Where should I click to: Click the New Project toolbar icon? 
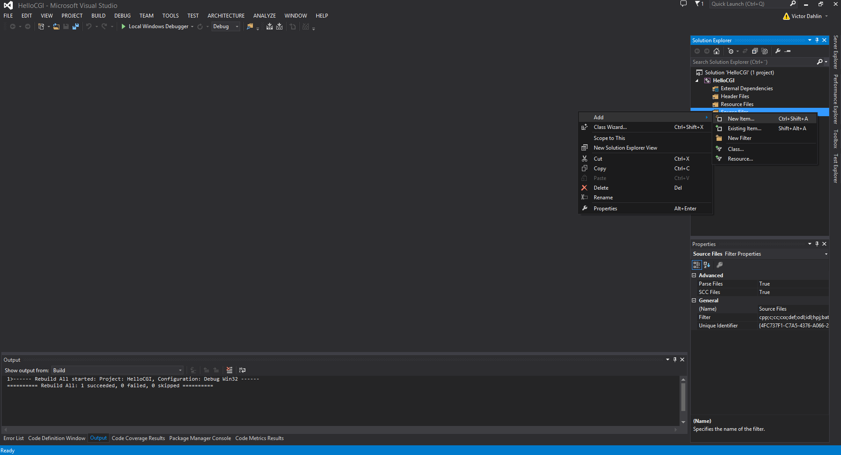[41, 26]
